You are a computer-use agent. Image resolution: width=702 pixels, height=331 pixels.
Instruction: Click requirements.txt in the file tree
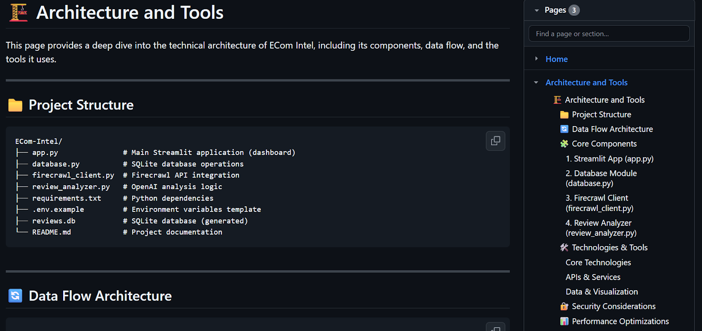[67, 198]
